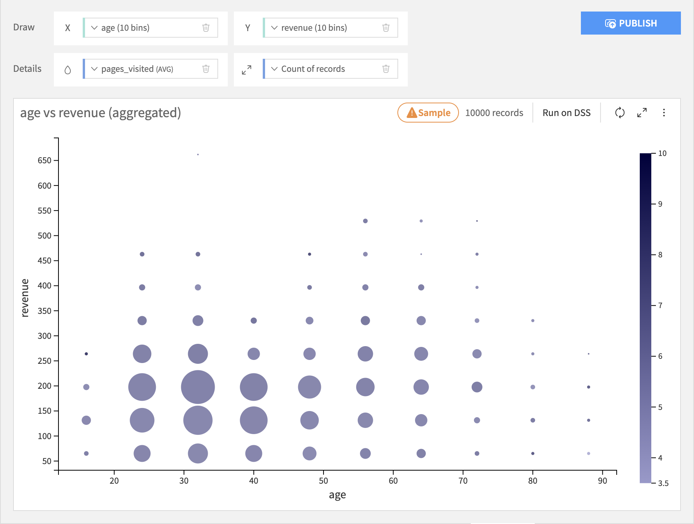Click the Sample warning badge
Image resolution: width=694 pixels, height=524 pixels.
tap(428, 113)
